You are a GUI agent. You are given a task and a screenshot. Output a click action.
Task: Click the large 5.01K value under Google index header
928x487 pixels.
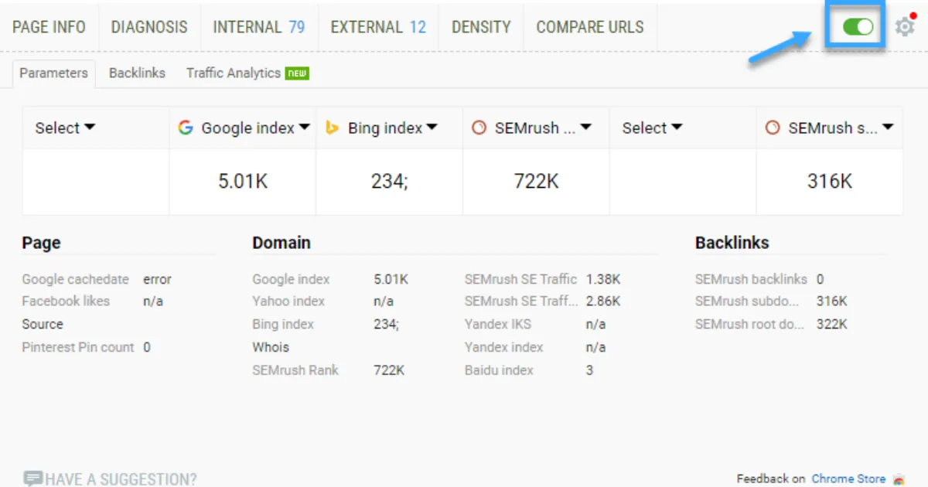point(243,182)
